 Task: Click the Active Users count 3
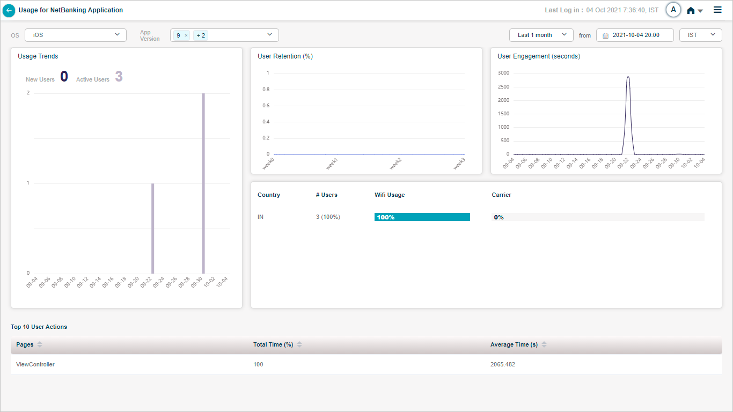[x=119, y=77]
